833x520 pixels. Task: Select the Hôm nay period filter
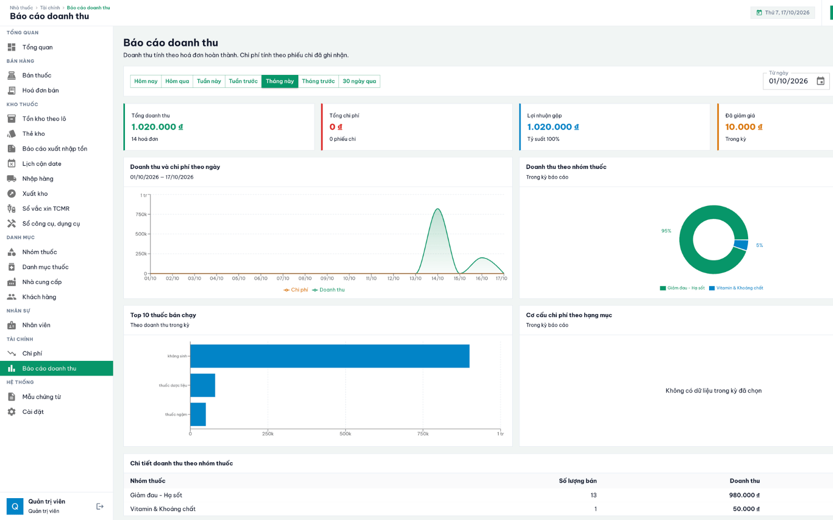click(146, 81)
